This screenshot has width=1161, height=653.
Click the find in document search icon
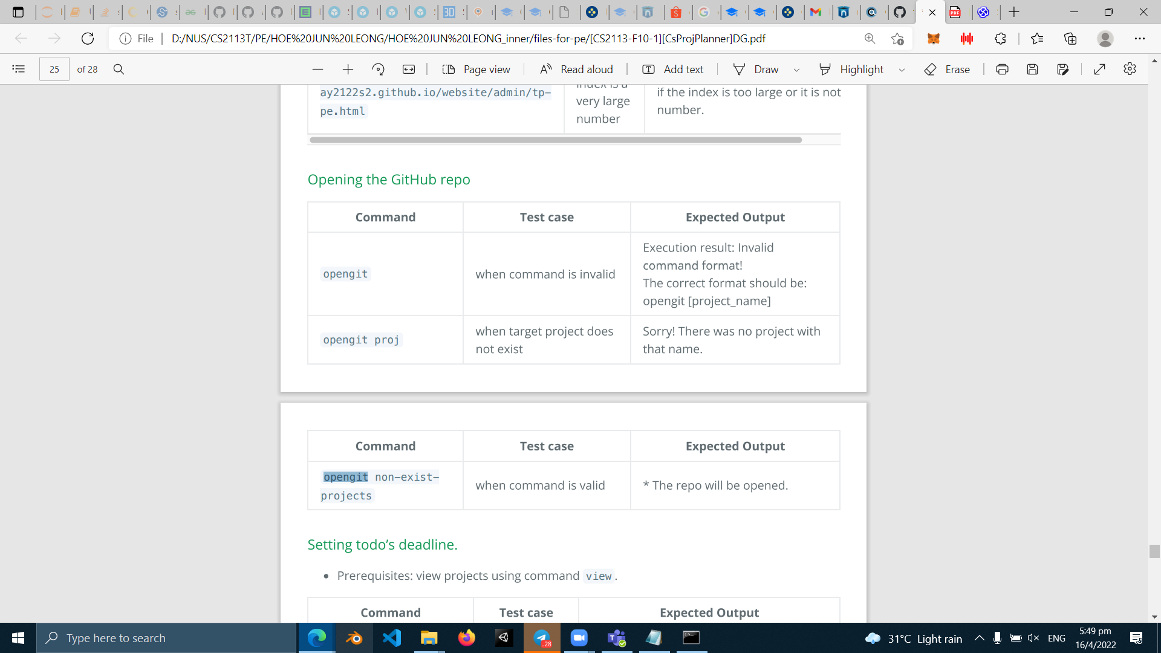(119, 69)
